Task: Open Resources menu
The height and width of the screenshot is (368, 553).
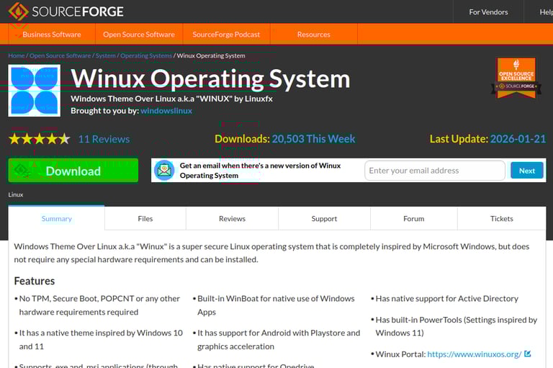Action: [313, 35]
